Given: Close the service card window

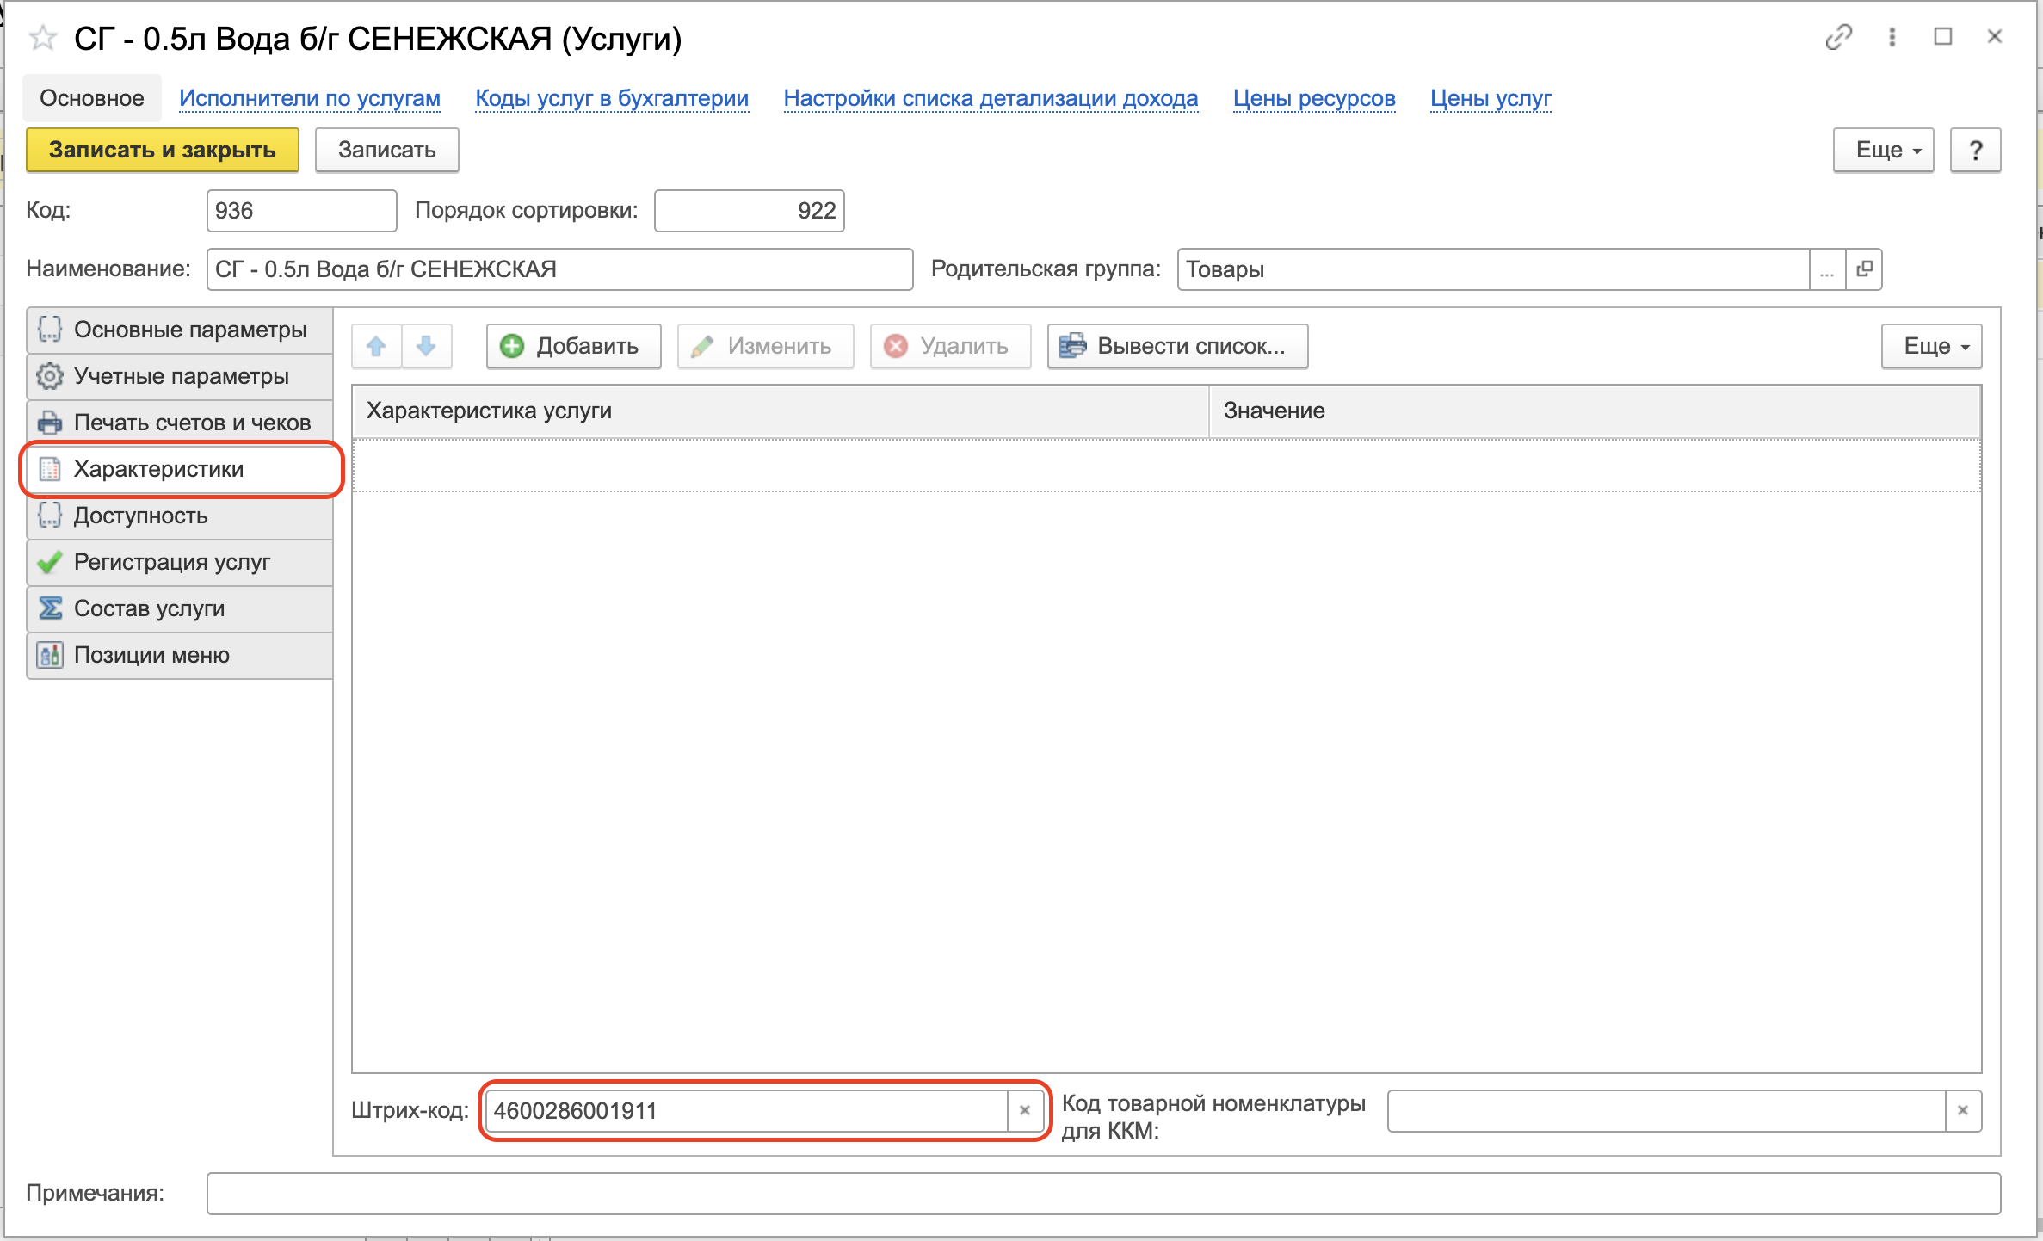Looking at the screenshot, I should 1995,37.
